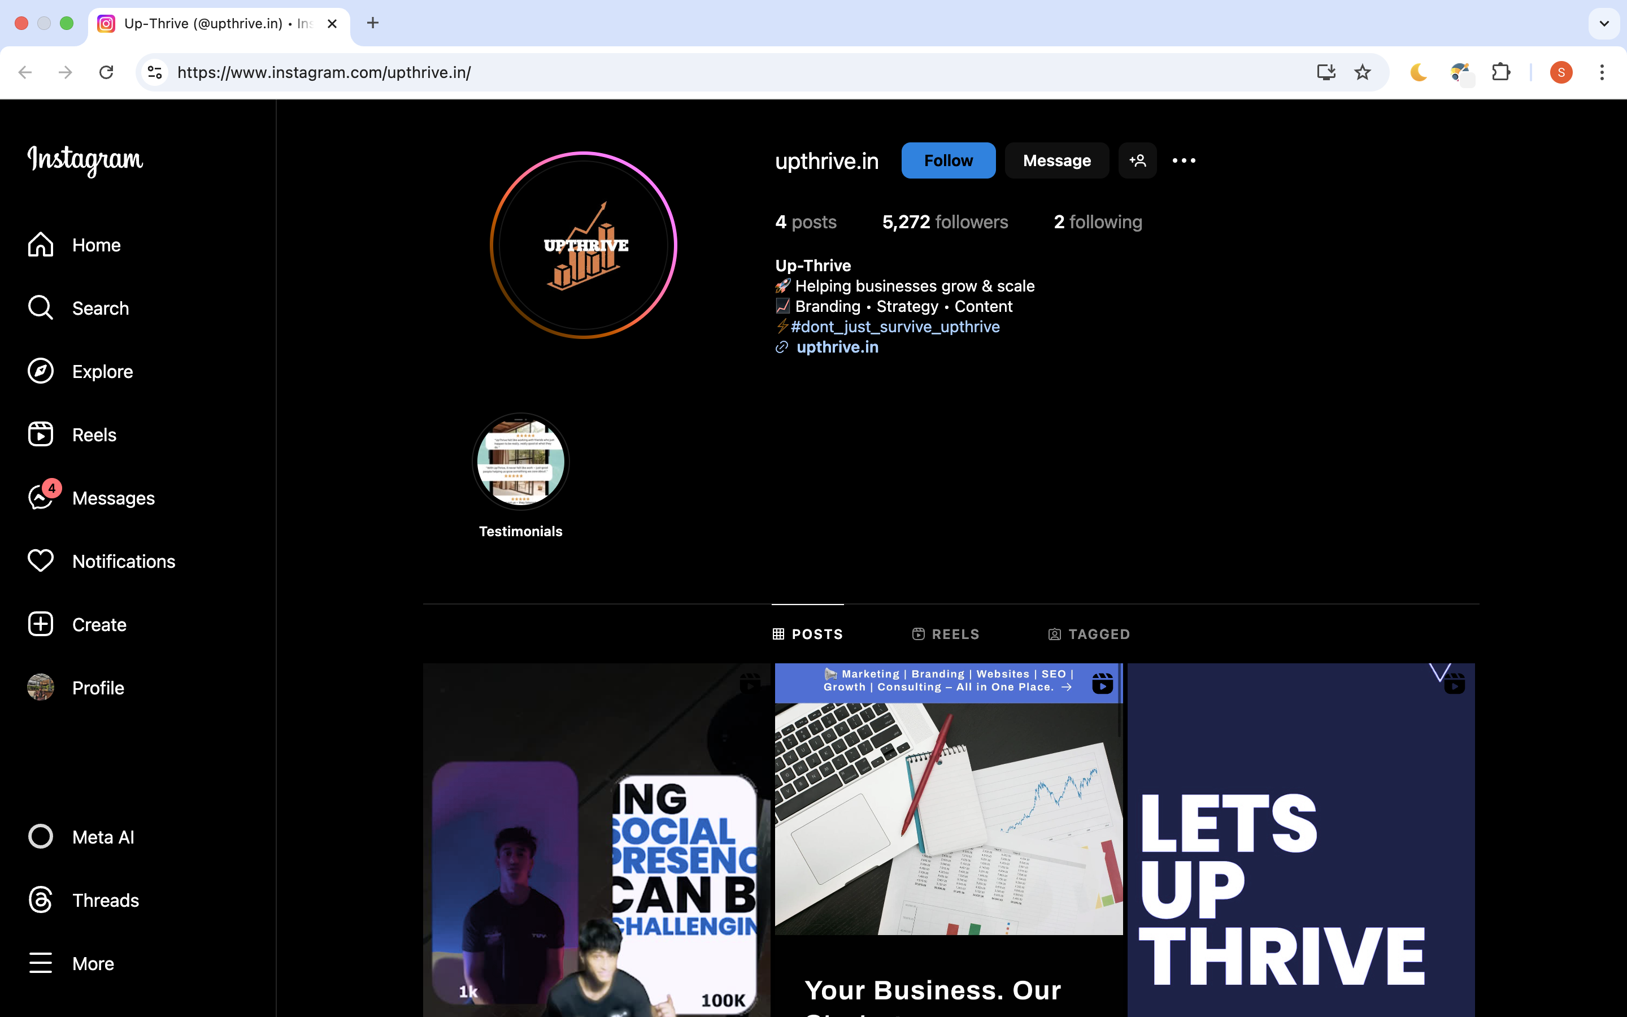This screenshot has height=1017, width=1627.
Task: Open the Up-Thrive profile picture story
Action: pyautogui.click(x=584, y=245)
